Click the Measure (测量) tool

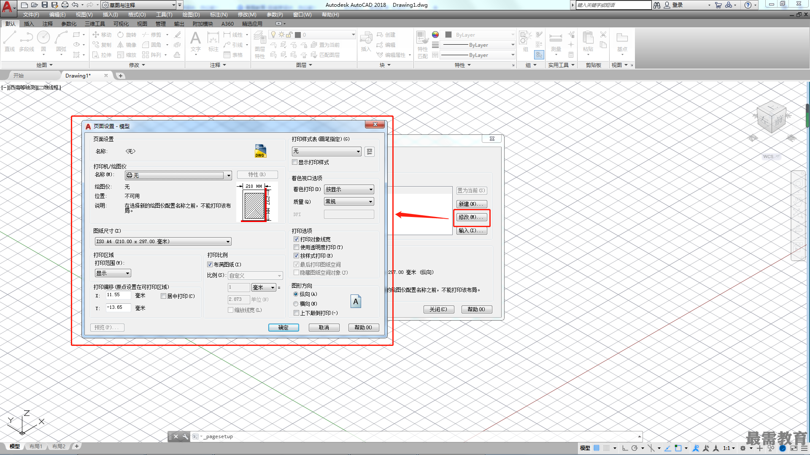tap(556, 41)
